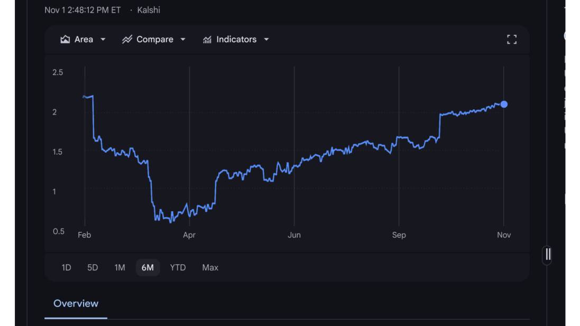Viewport: 580px width, 326px height.
Task: Choose the 1M time range
Action: tap(119, 267)
